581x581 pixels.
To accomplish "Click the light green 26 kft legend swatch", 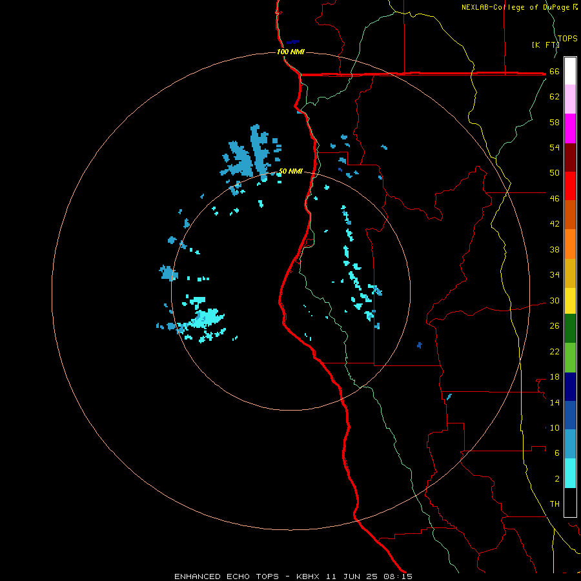I will (x=570, y=358).
